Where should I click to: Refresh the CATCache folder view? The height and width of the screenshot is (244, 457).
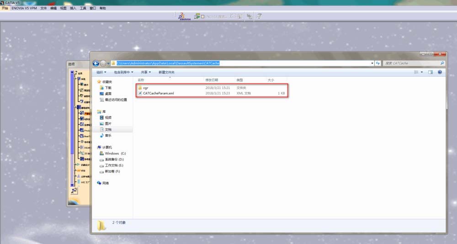(378, 63)
